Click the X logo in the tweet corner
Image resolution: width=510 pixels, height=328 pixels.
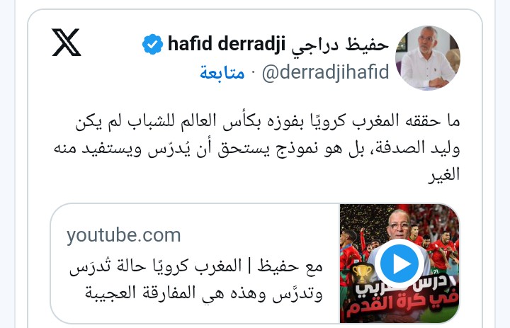pyautogui.click(x=66, y=42)
